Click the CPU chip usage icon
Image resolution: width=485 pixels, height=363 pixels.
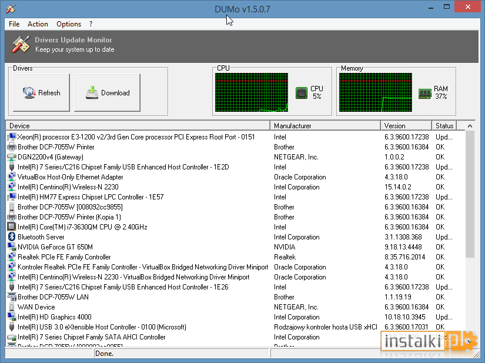coord(301,93)
